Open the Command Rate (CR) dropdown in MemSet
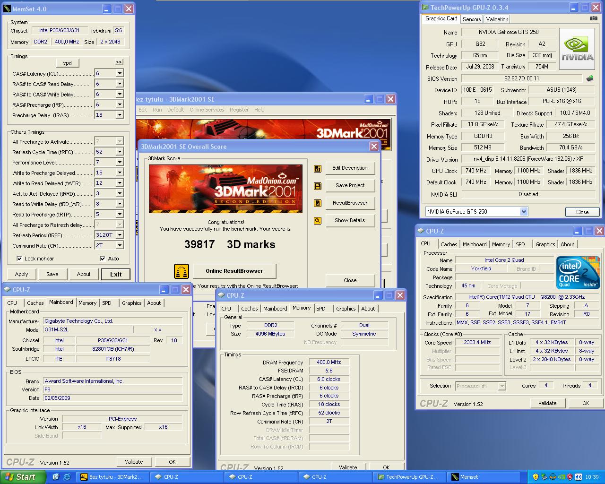This screenshot has height=484, width=605. pos(119,245)
